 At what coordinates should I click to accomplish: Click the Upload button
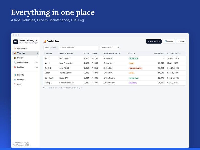pos(169,41)
